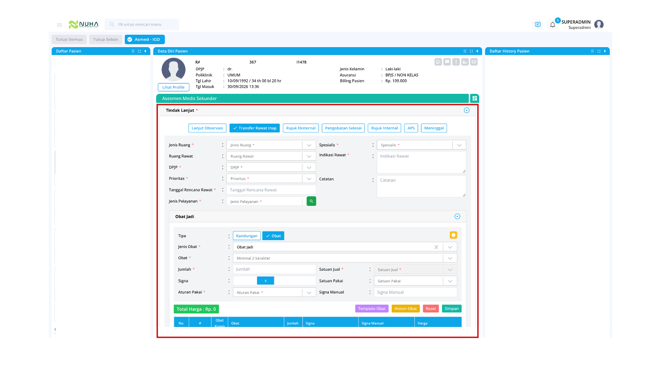Open the hamburger sidebar menu
The height and width of the screenshot is (372, 661).
(x=59, y=25)
